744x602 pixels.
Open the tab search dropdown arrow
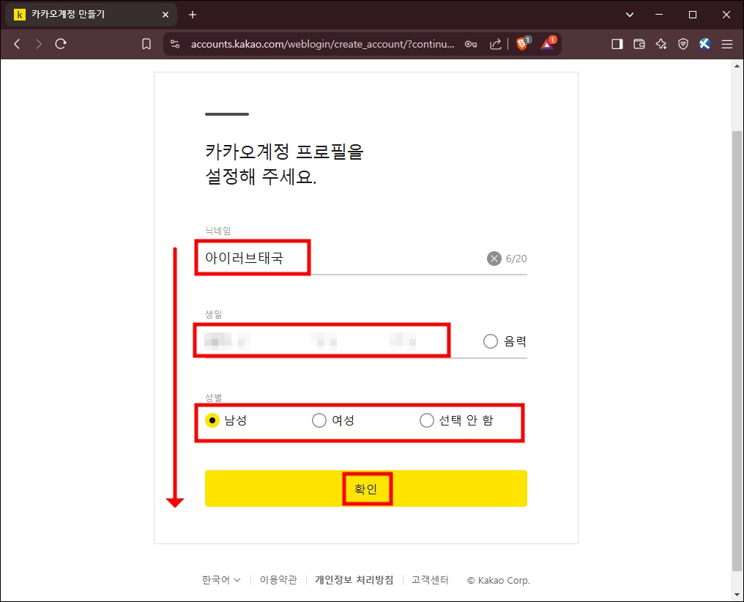630,15
